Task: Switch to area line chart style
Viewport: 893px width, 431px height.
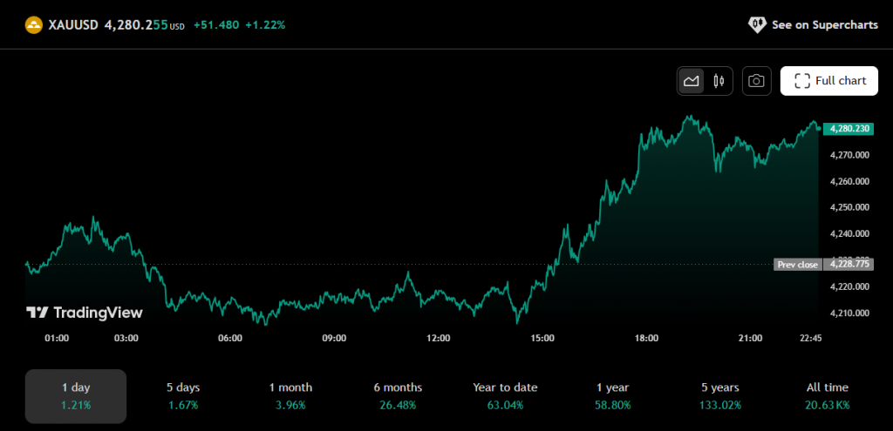Action: (692, 81)
